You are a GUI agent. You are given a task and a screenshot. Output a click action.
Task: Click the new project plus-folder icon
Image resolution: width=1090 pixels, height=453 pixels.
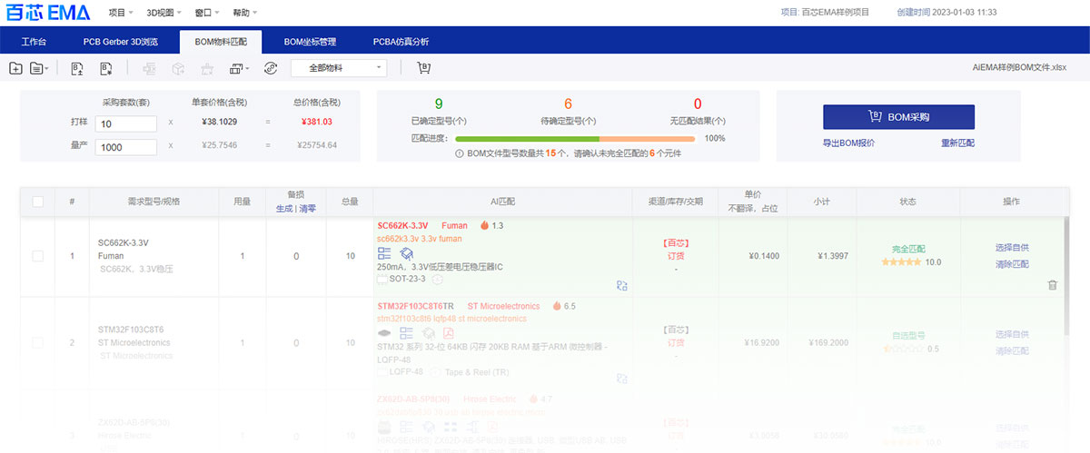coord(16,68)
